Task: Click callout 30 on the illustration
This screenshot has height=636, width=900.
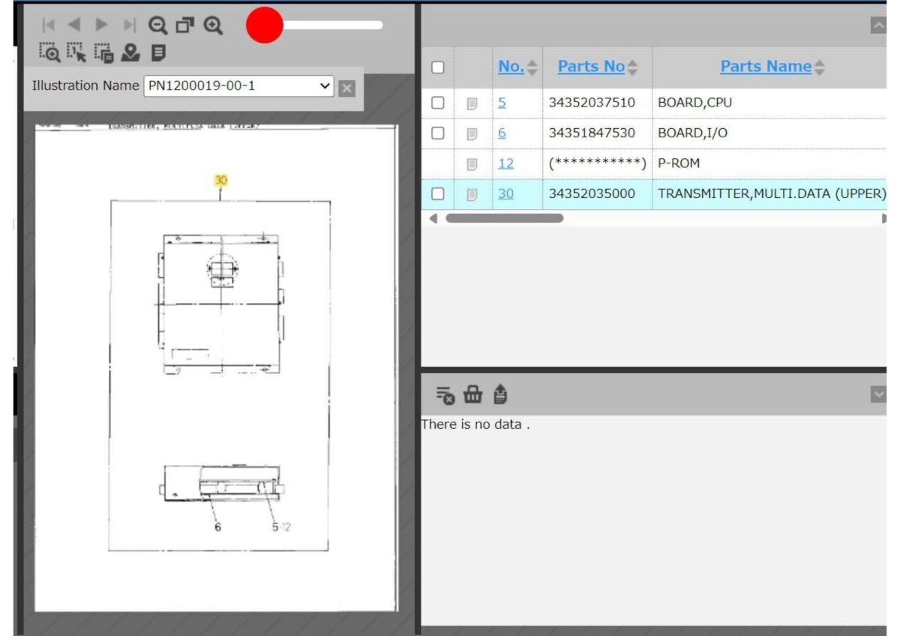Action: point(220,181)
